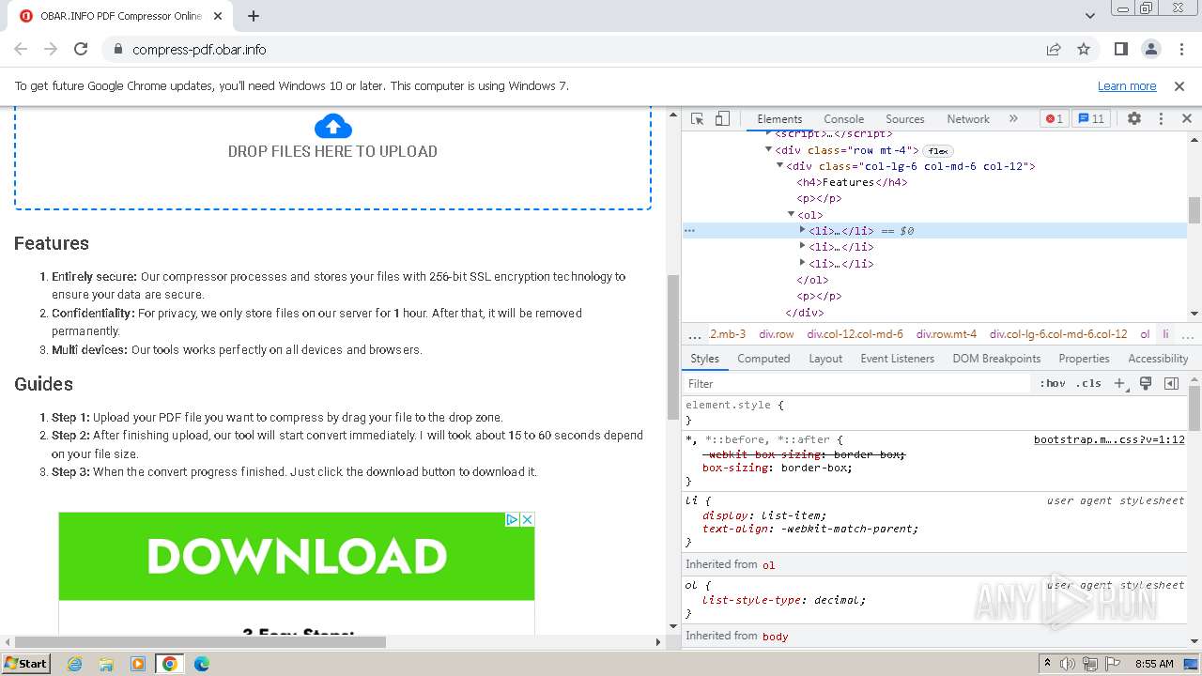Viewport: 1202px width, 676px height.
Task: Click the green DOWNLOAD ad banner
Action: [x=297, y=556]
